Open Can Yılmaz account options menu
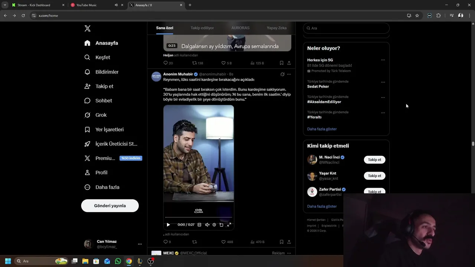Screen dimensions: 475x267 [140, 244]
